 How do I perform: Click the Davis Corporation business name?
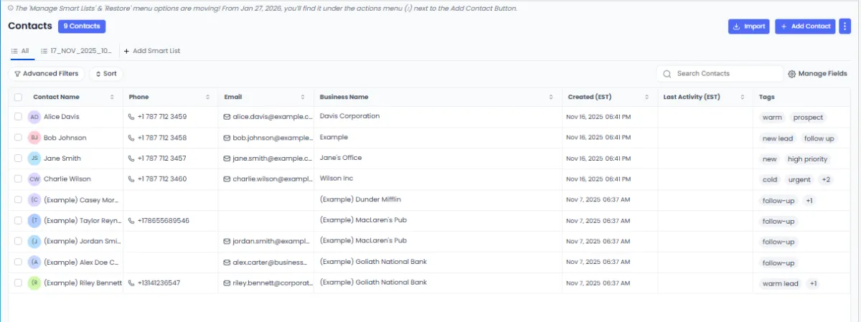tap(350, 116)
